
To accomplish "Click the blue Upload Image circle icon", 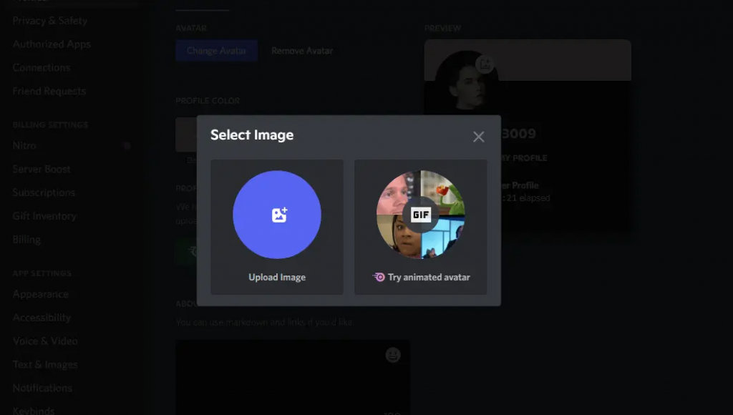I will pyautogui.click(x=277, y=215).
